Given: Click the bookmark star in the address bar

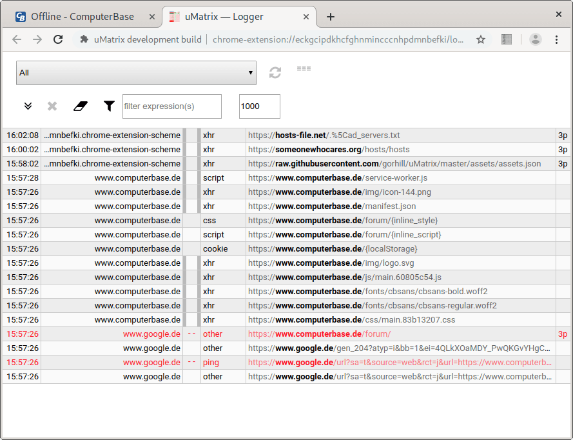Looking at the screenshot, I should 481,39.
